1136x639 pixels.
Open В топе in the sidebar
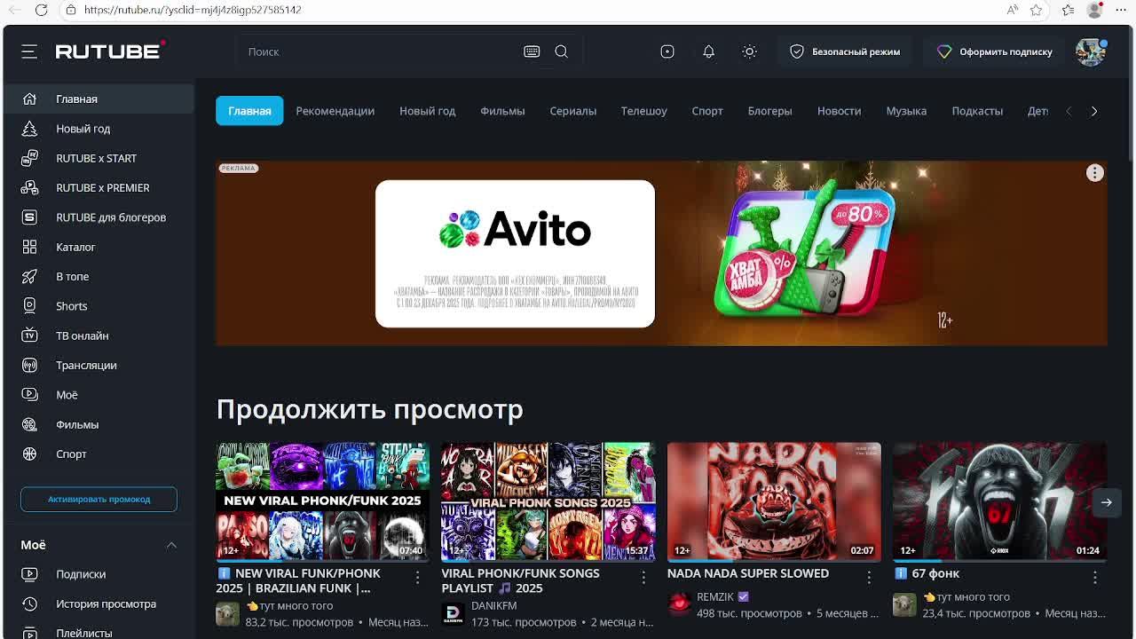coord(98,276)
